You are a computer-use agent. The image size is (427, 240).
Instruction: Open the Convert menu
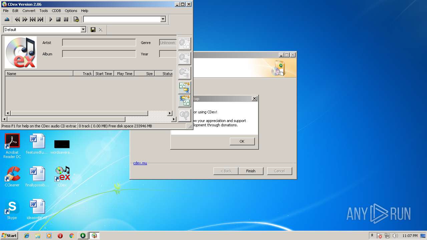click(x=29, y=11)
